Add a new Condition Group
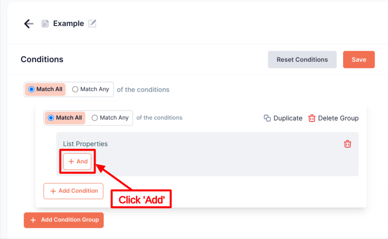Screen dimensions: 388x239 pos(64,220)
